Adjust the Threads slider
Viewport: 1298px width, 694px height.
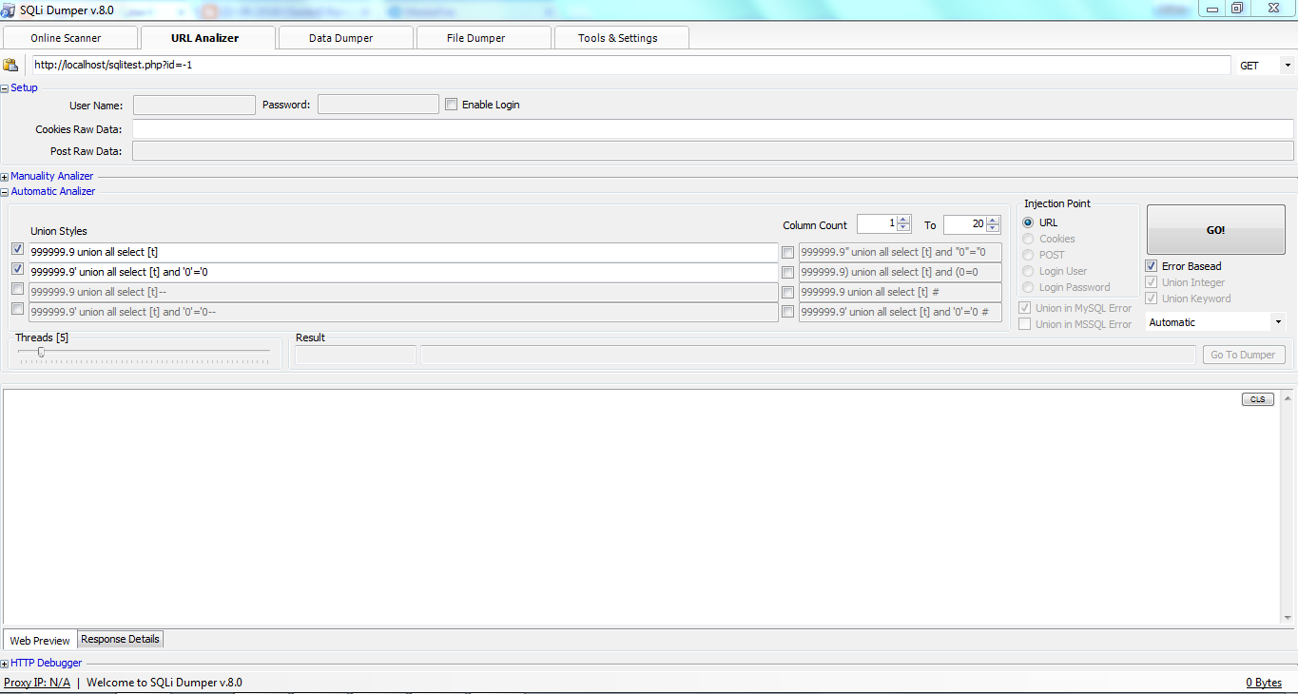click(x=41, y=352)
